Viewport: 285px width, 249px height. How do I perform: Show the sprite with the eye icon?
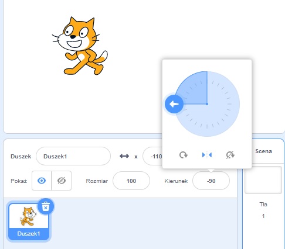click(x=42, y=181)
